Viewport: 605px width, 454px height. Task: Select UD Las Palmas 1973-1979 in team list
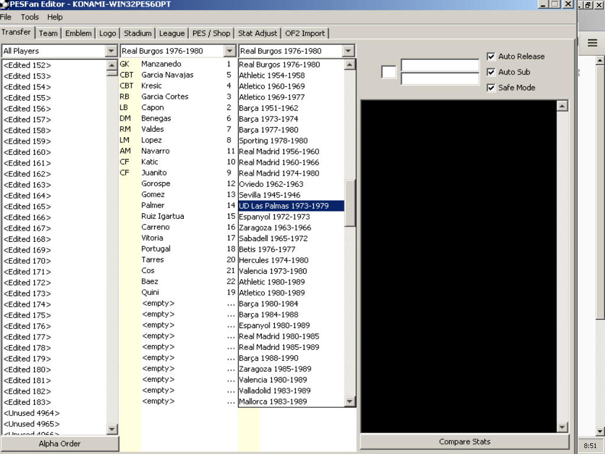[291, 206]
